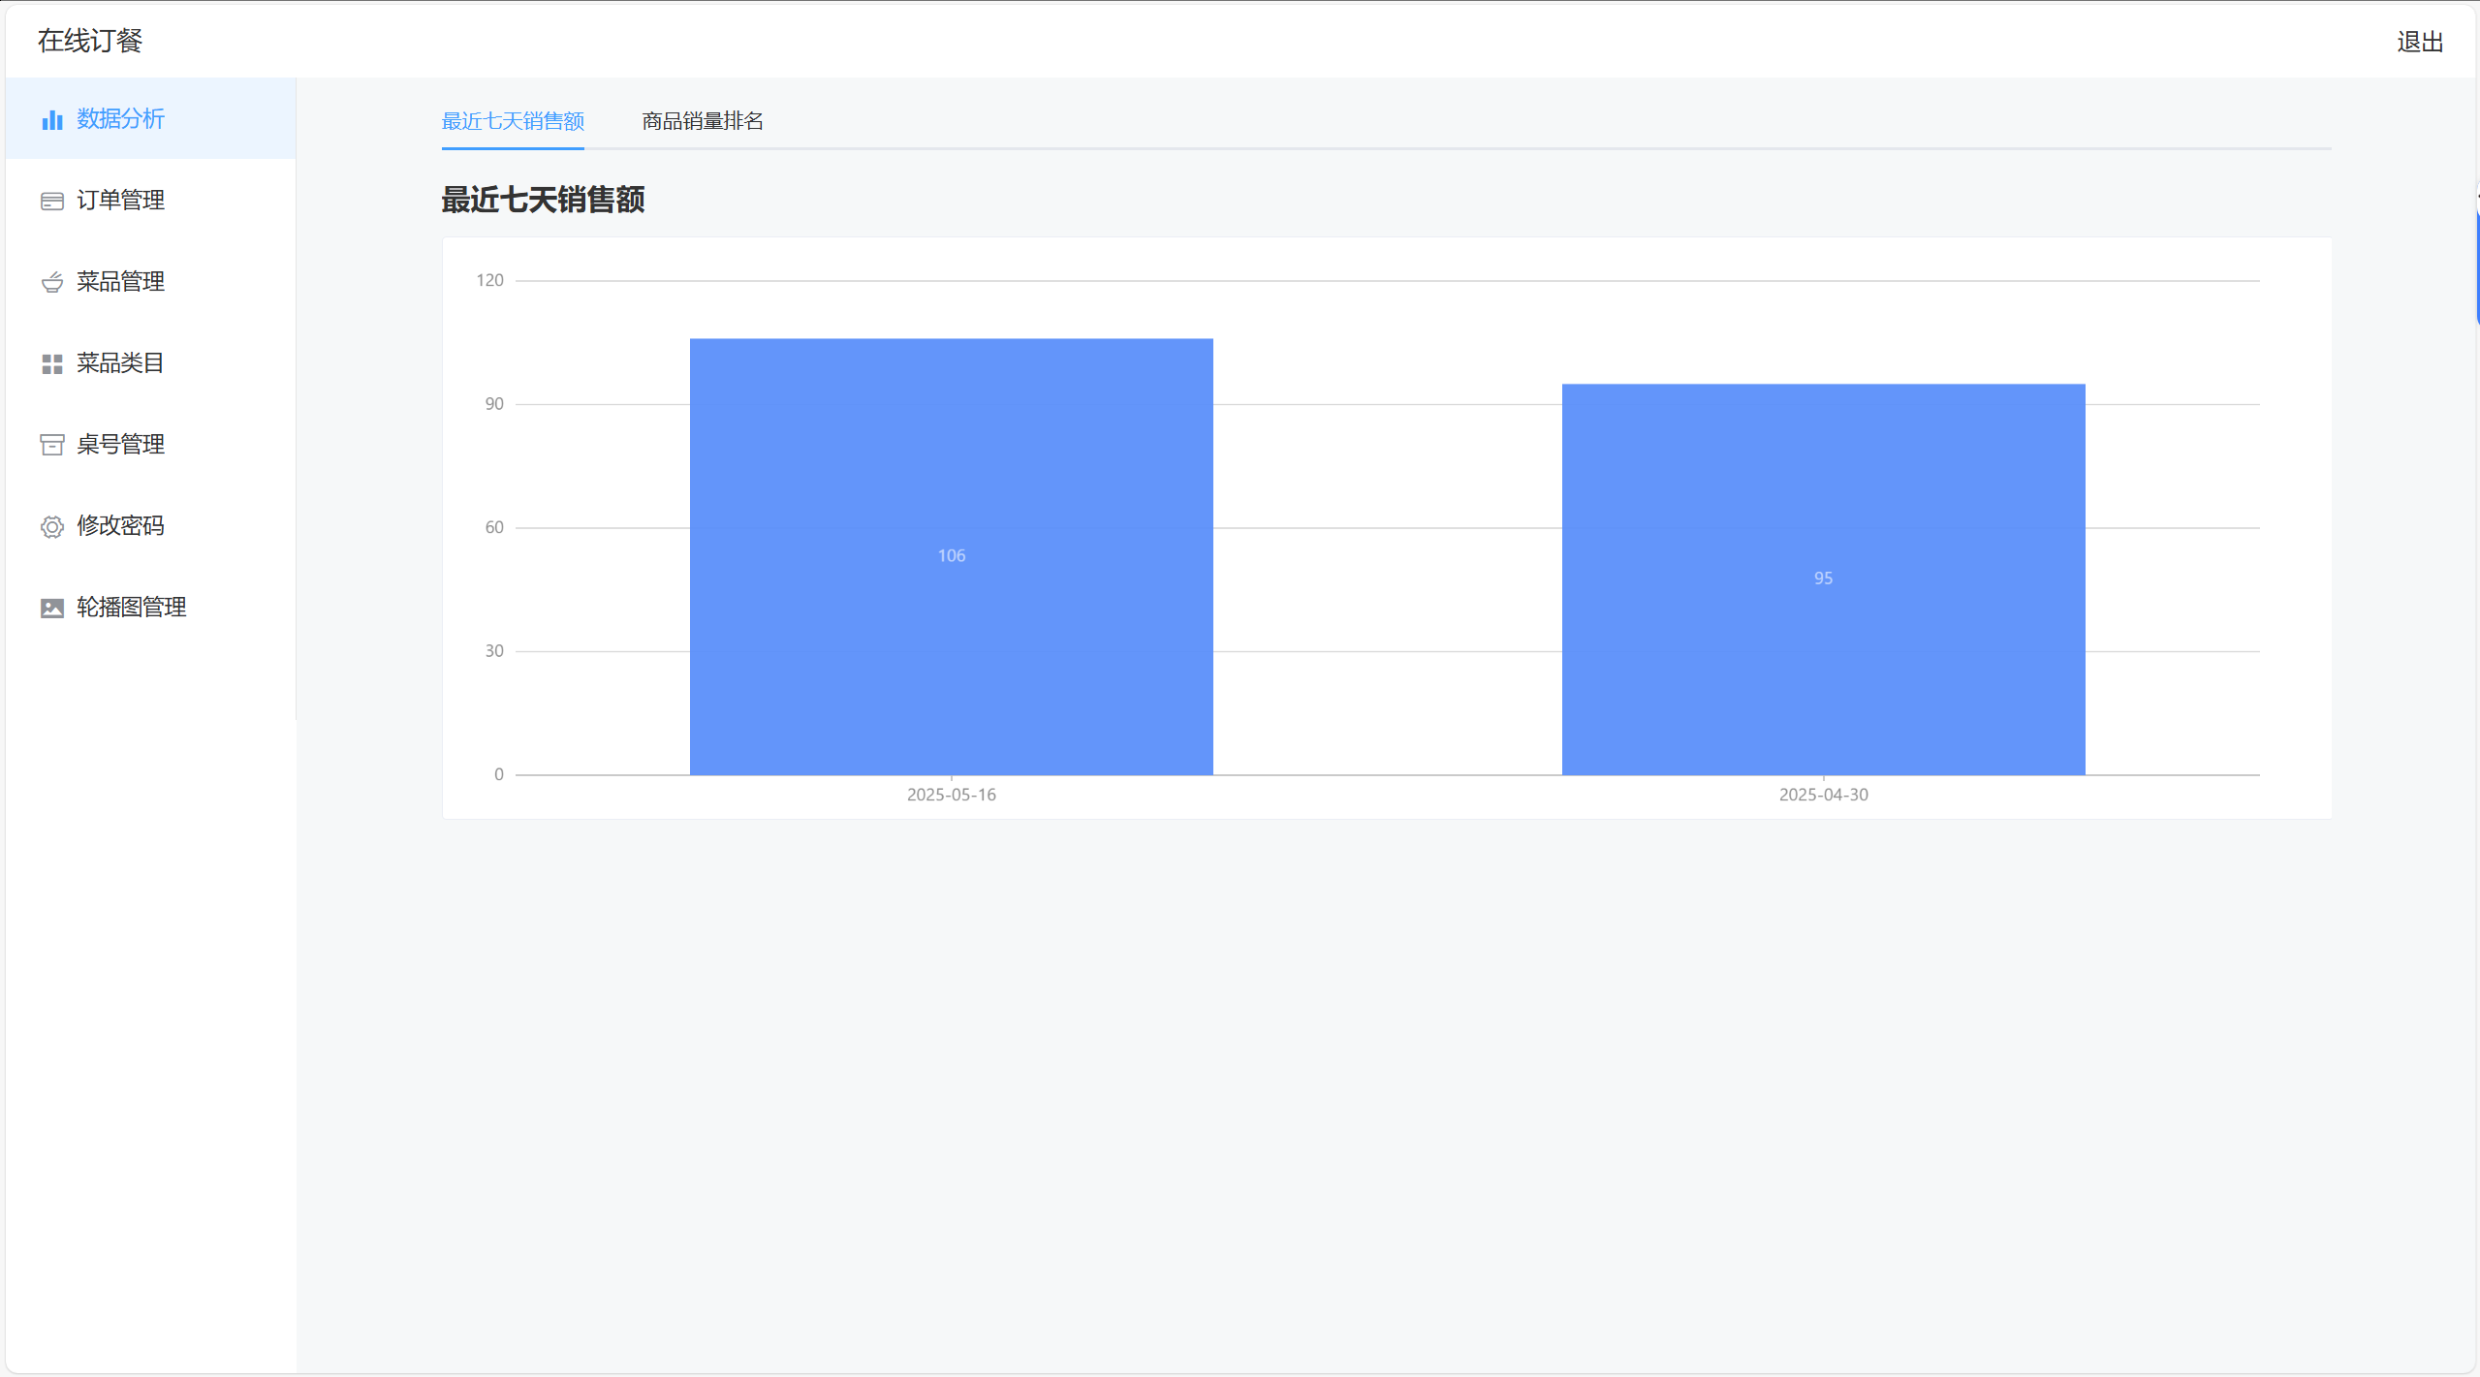Viewport: 2480px width, 1377px height.
Task: Click the 2025-04-30 bar showing 95
Action: tap(1822, 579)
